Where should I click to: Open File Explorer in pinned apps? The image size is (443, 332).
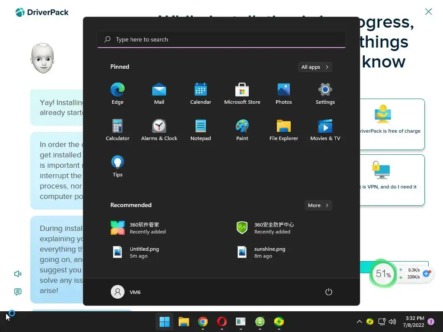pos(284,130)
